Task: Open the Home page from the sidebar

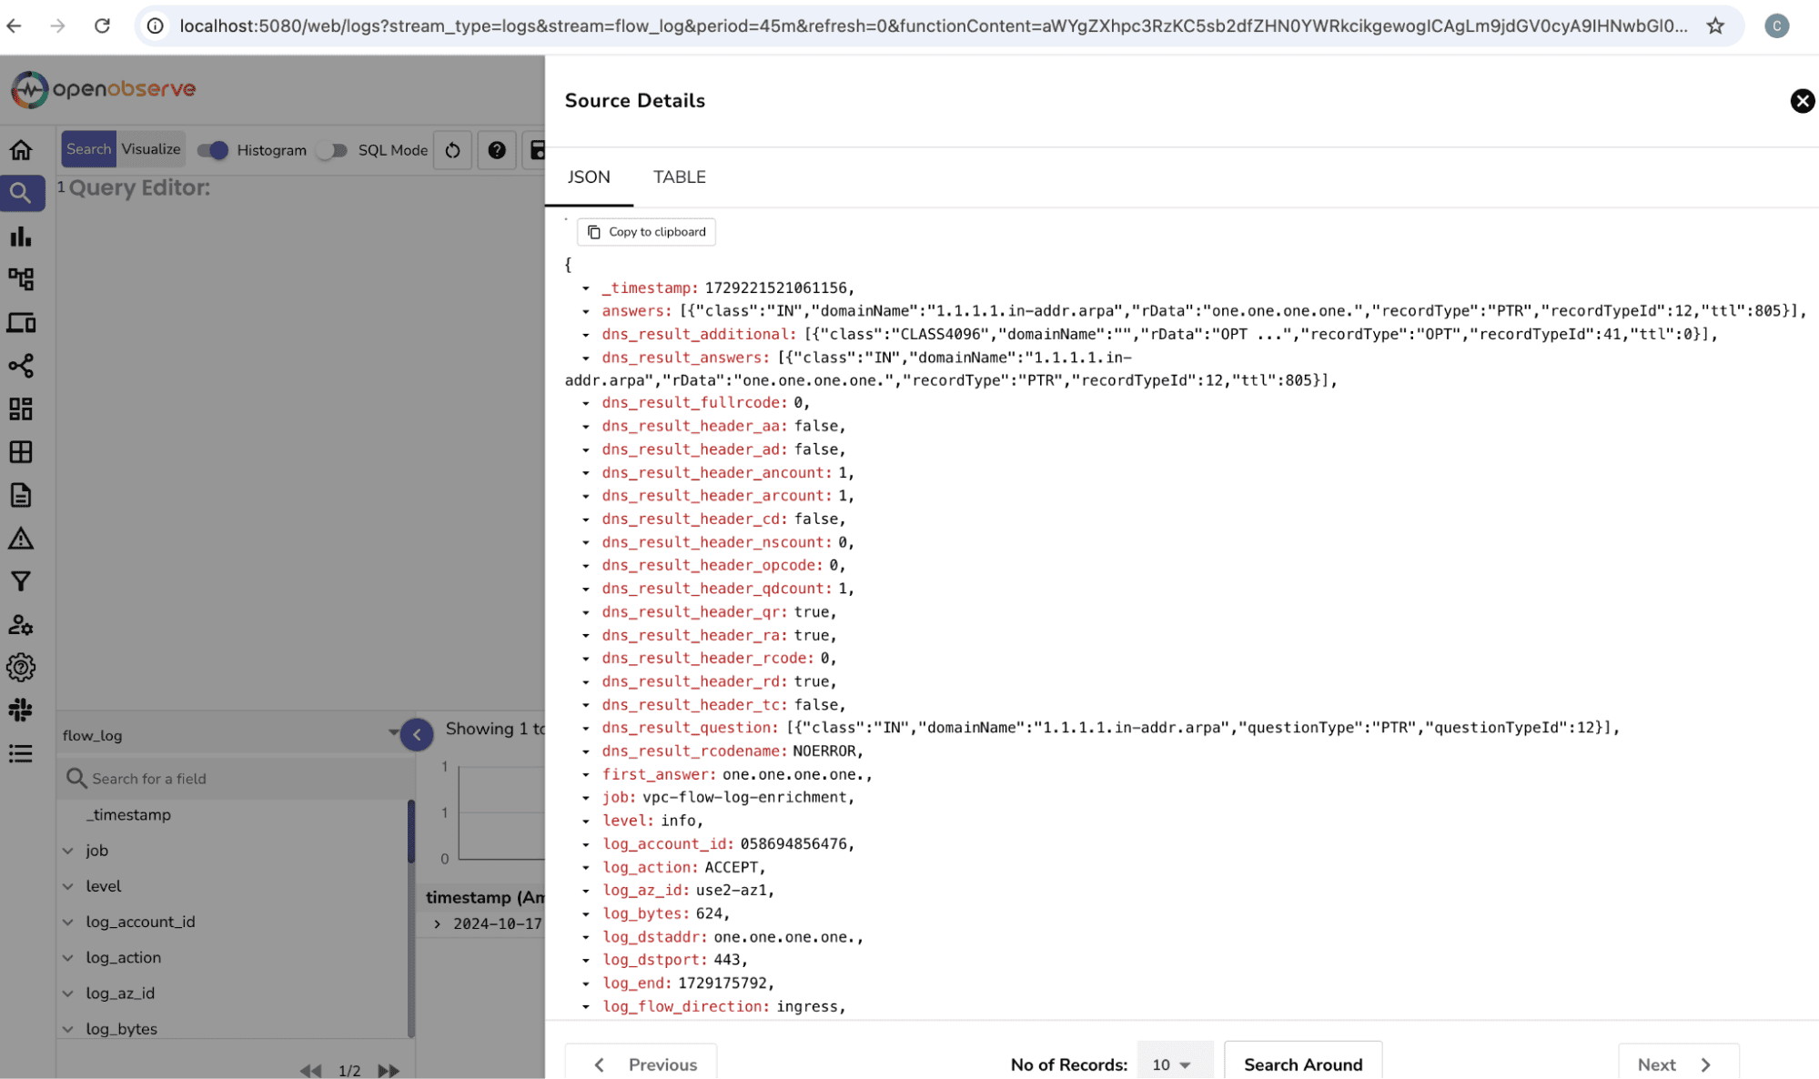Action: click(20, 149)
